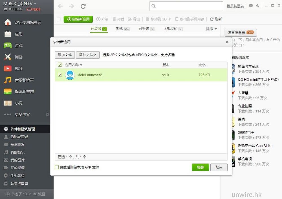Switch to the 可升级 tab
The image size is (282, 199).
click(146, 29)
